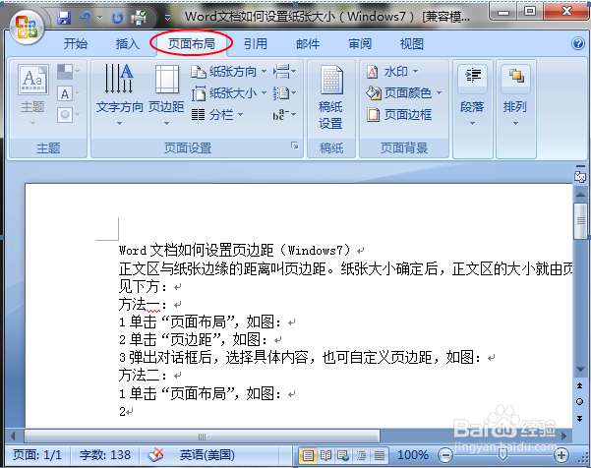591x468 pixels.
Task: Expand the 水印 dropdown arrow
Action: [415, 71]
